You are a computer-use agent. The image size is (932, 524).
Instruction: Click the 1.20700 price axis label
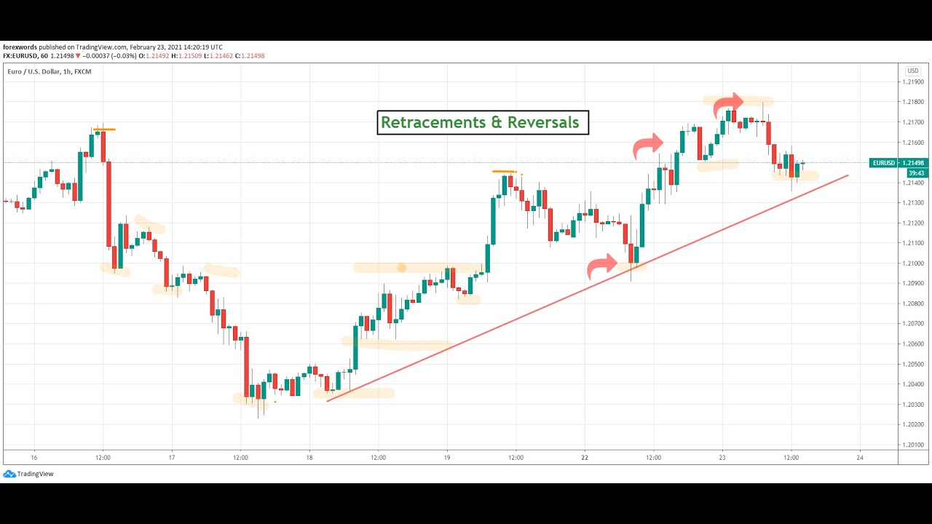913,324
